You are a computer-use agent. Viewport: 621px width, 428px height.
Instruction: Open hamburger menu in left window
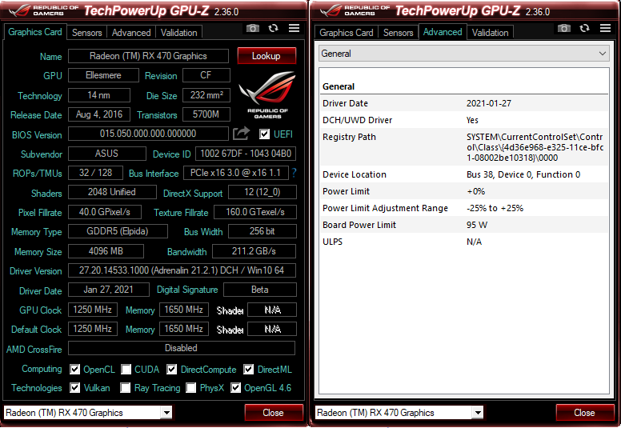pyautogui.click(x=294, y=28)
